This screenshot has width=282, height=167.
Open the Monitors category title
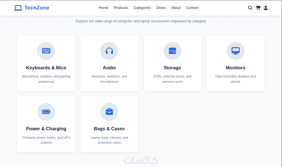(x=235, y=68)
